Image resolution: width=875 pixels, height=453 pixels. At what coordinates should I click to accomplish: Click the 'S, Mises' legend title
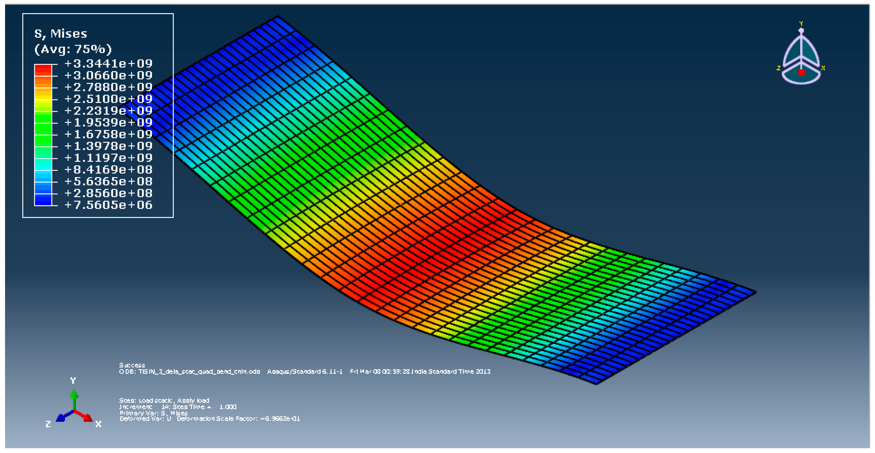61,34
